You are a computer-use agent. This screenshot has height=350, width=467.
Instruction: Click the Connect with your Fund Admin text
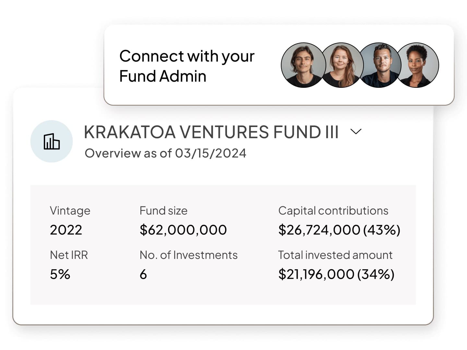tap(187, 66)
